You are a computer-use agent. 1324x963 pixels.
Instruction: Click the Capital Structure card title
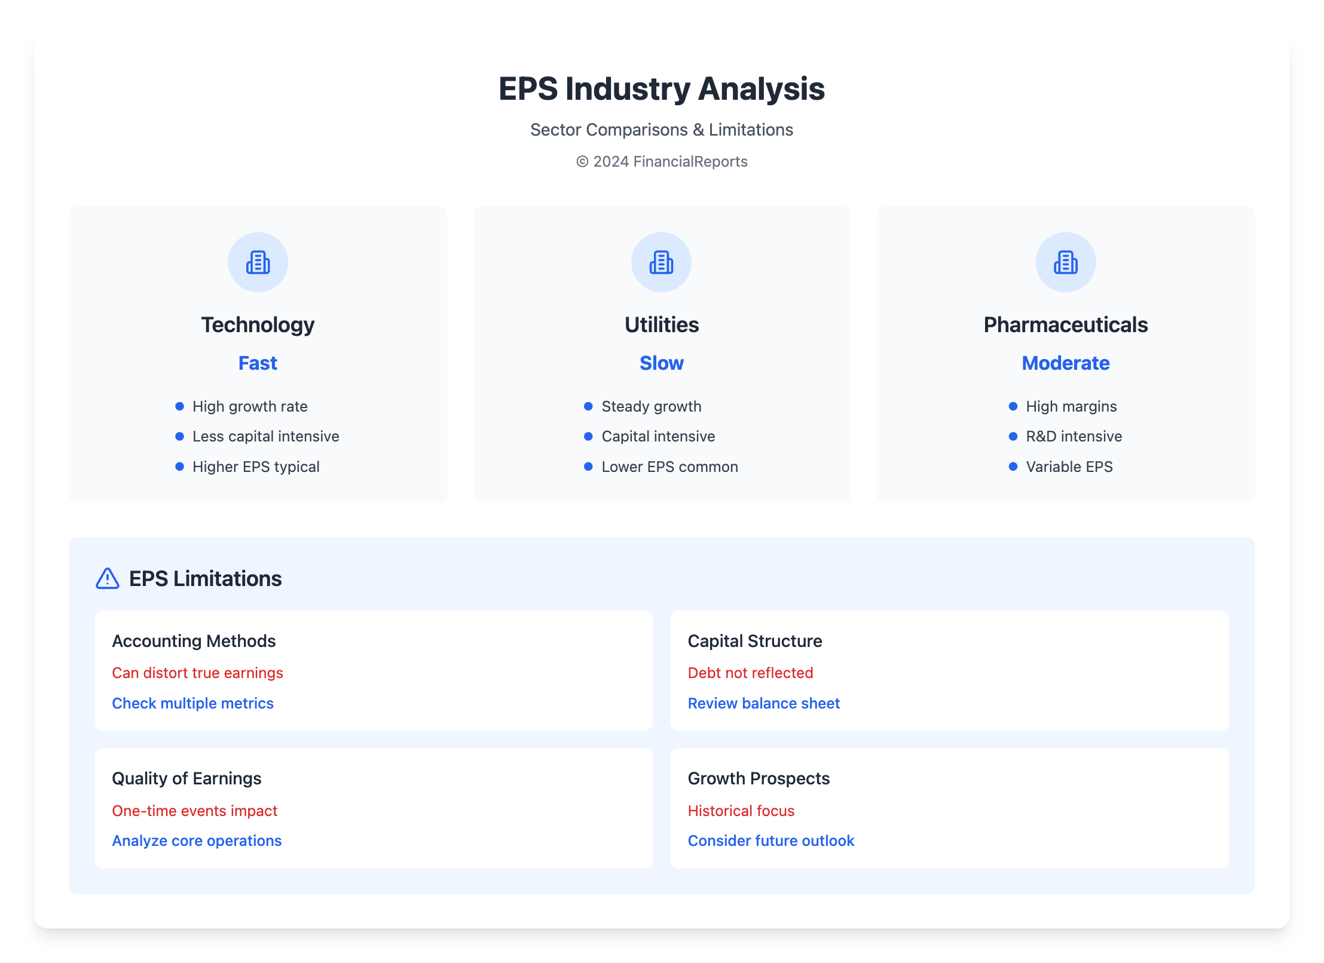[x=754, y=641]
